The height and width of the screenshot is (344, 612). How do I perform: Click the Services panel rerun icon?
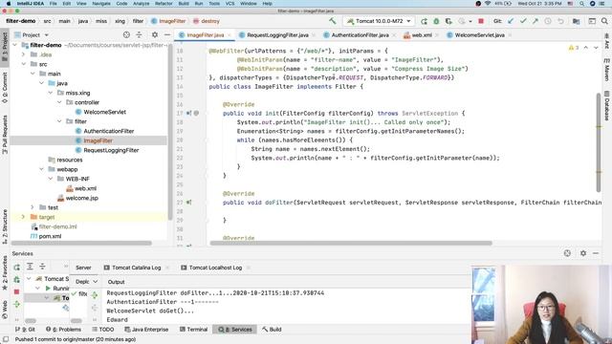[x=17, y=268]
